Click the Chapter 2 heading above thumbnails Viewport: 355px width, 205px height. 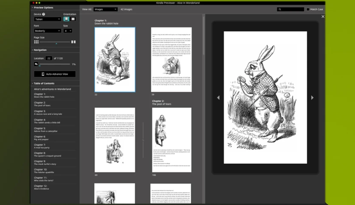[162, 102]
